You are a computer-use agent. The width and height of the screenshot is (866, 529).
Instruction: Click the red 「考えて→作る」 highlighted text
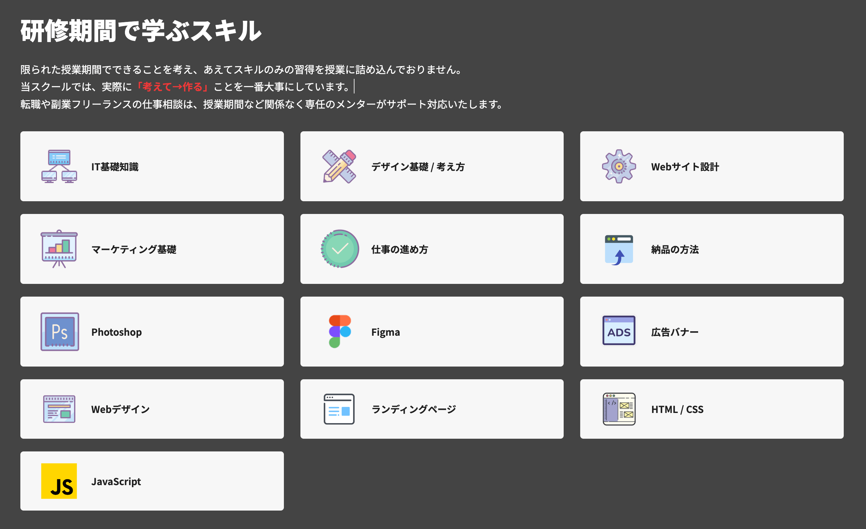pos(172,87)
